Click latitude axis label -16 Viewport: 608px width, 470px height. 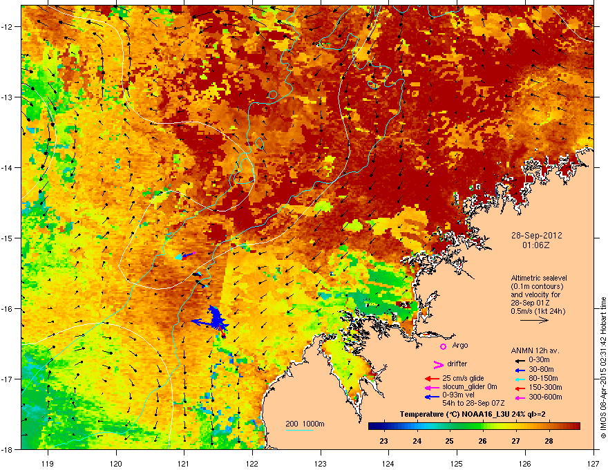7,309
